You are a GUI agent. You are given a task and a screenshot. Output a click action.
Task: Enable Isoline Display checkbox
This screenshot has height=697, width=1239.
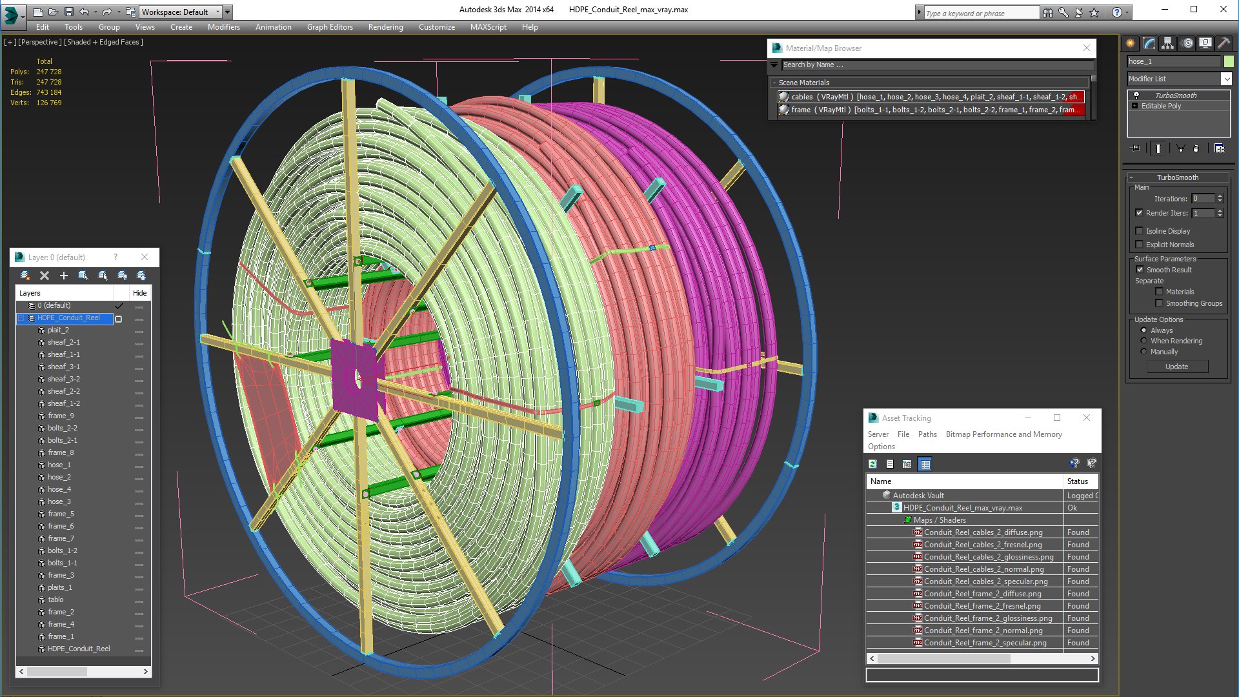tap(1140, 231)
